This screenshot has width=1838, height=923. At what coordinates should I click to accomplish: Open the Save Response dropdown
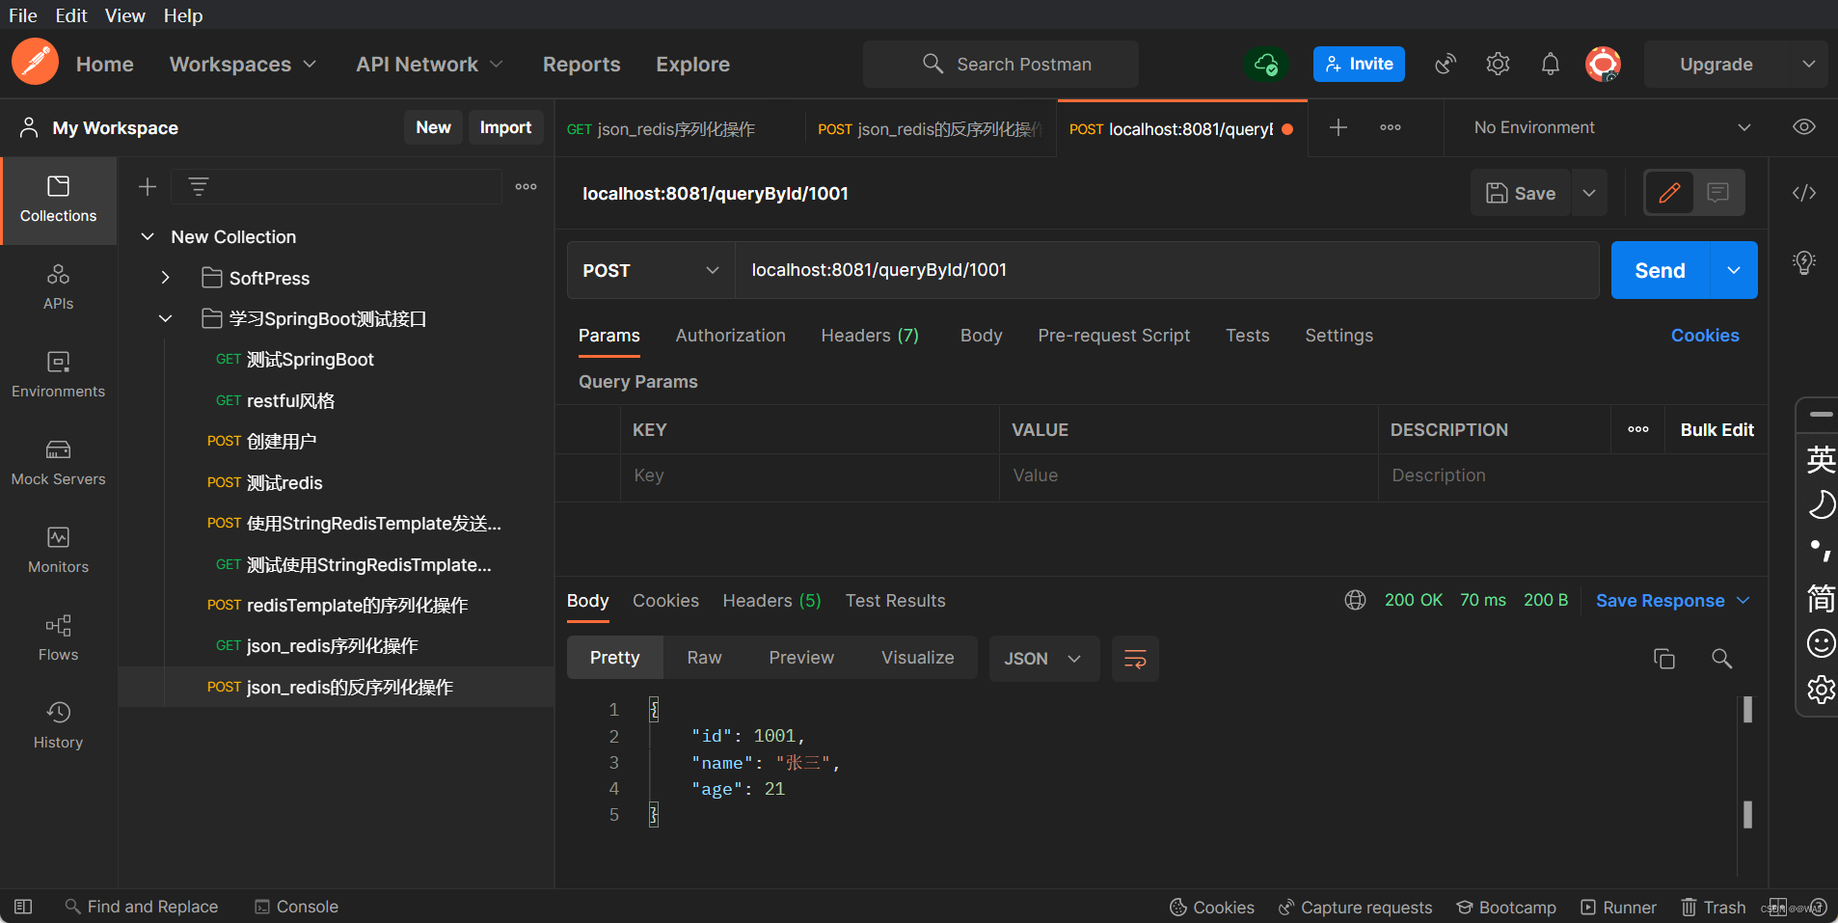click(x=1673, y=600)
